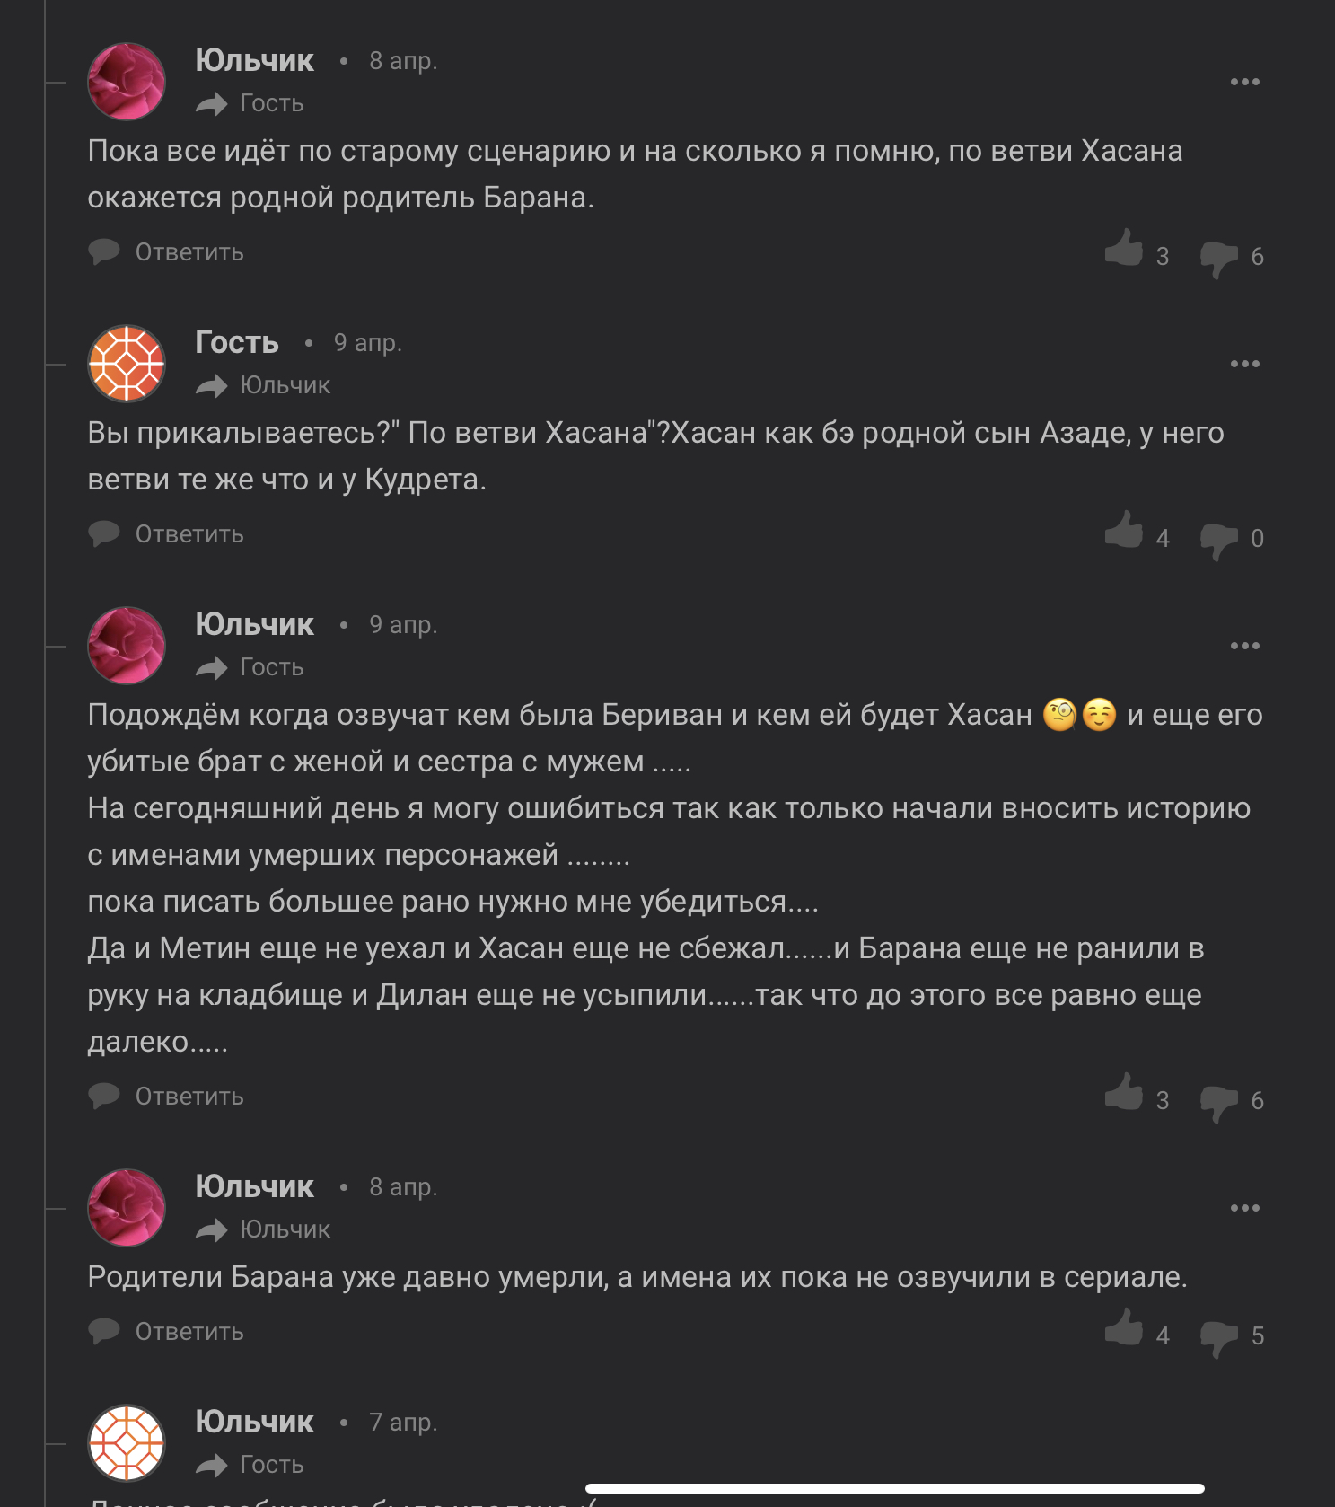Screen dimensions: 1335x1507
Task: Dislike the comment Родители Барана уже давно умерли
Action: (1218, 1337)
